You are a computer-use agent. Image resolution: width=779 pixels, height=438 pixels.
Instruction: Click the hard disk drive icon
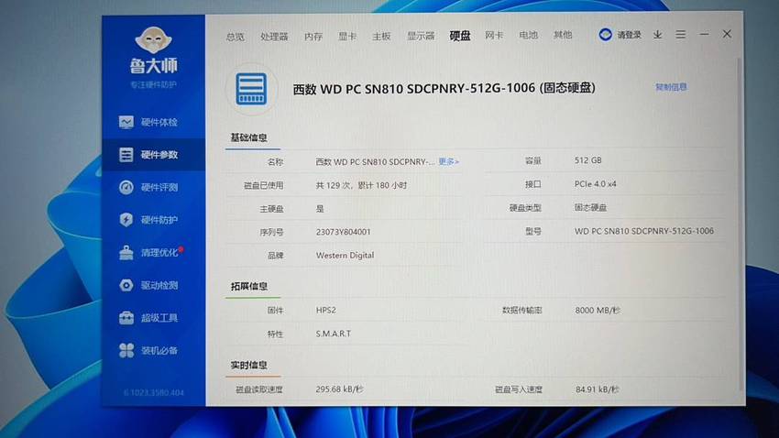[251, 90]
